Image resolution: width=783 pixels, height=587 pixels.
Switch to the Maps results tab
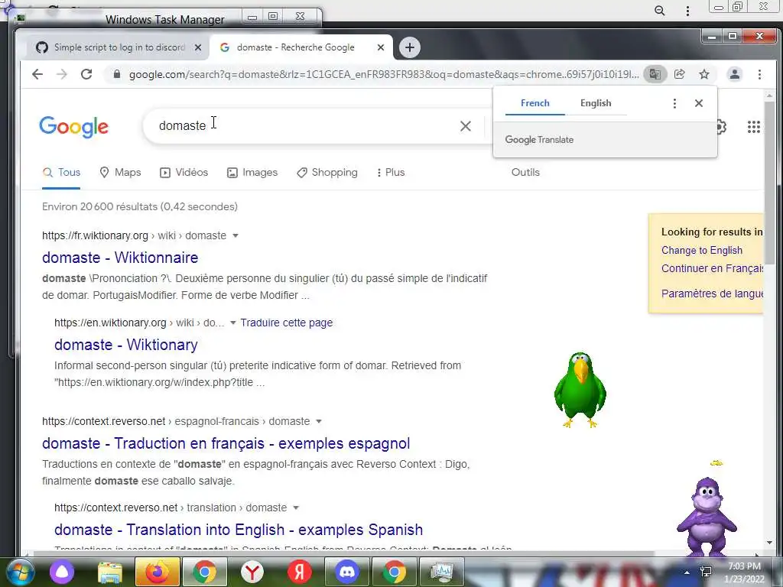(120, 173)
